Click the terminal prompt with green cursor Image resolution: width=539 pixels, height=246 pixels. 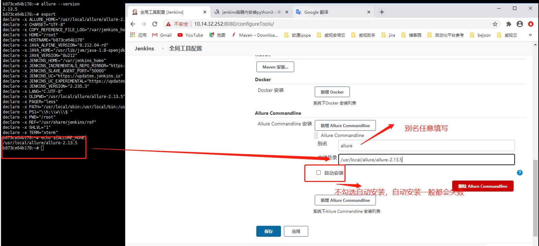point(23,148)
